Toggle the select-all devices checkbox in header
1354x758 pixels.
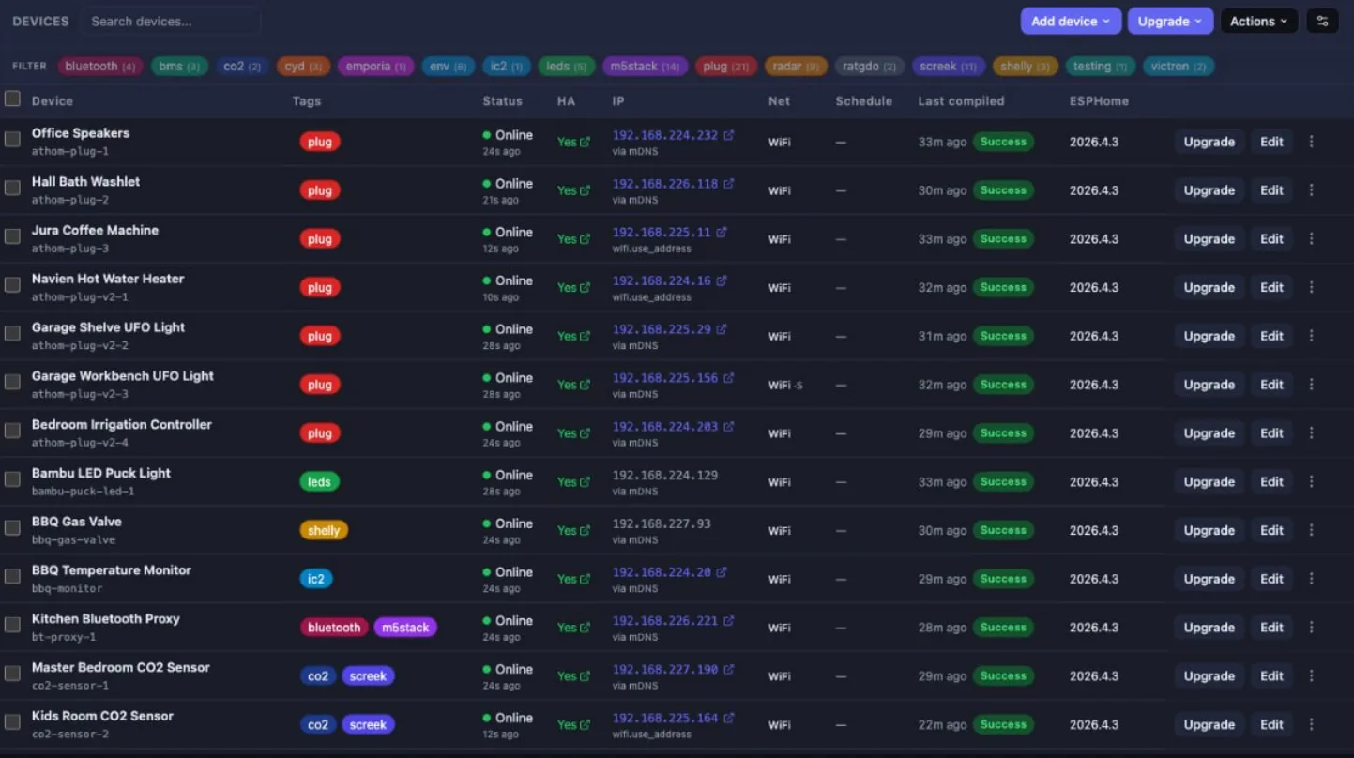pyautogui.click(x=12, y=99)
